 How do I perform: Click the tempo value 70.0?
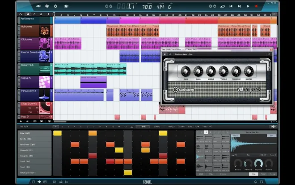(x=147, y=7)
